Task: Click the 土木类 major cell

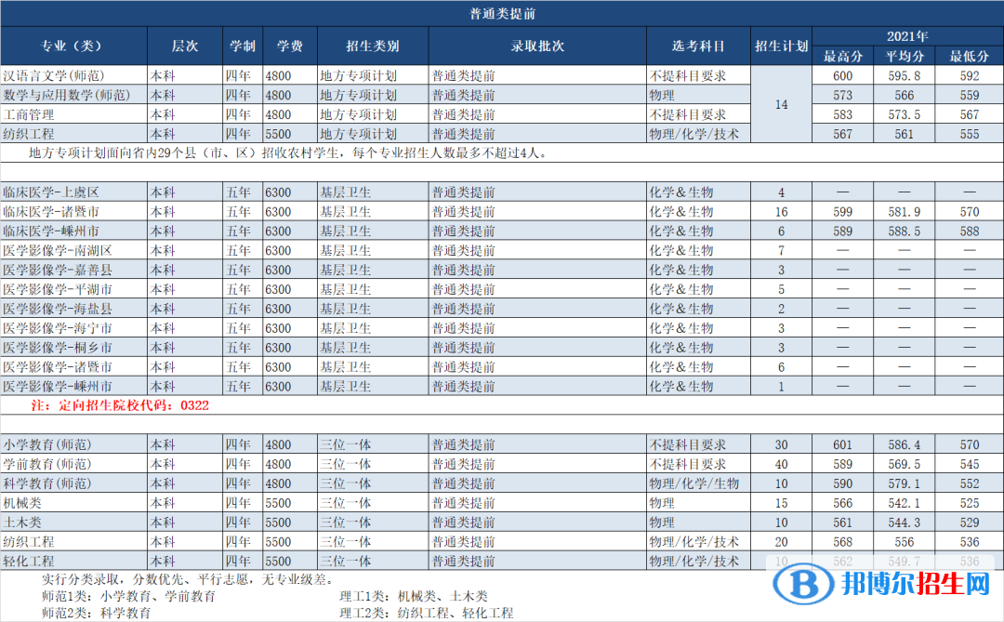Action: [74, 523]
